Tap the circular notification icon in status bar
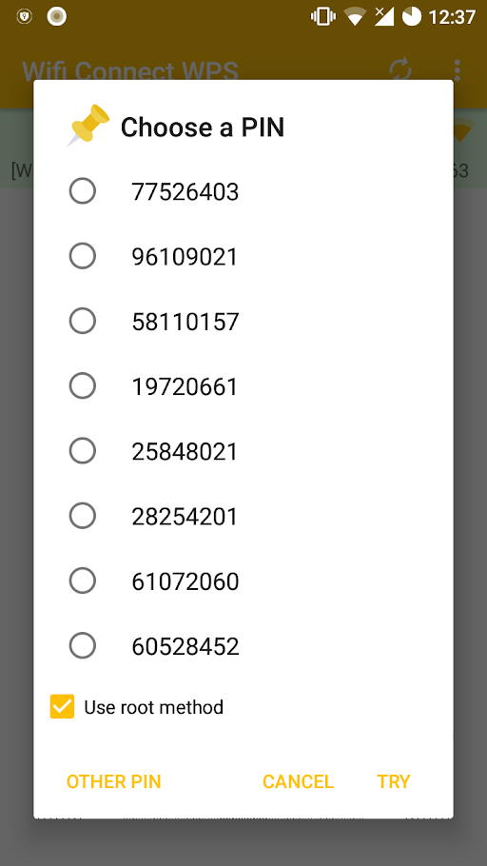487x866 pixels. coord(57,16)
